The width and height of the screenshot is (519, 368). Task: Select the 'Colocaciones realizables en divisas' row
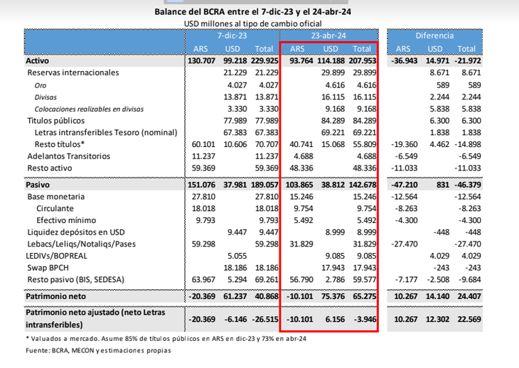(x=89, y=109)
